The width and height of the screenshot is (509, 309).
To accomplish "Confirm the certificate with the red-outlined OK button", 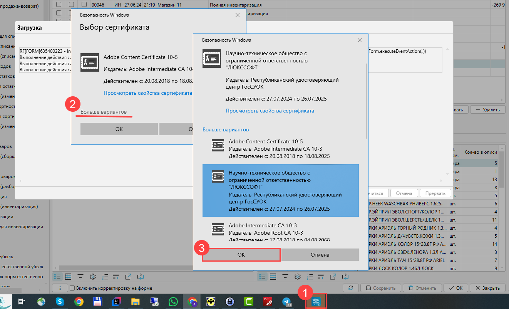I will pos(241,255).
